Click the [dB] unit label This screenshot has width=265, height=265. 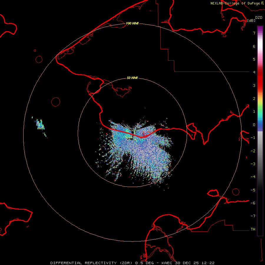[x=251, y=20]
